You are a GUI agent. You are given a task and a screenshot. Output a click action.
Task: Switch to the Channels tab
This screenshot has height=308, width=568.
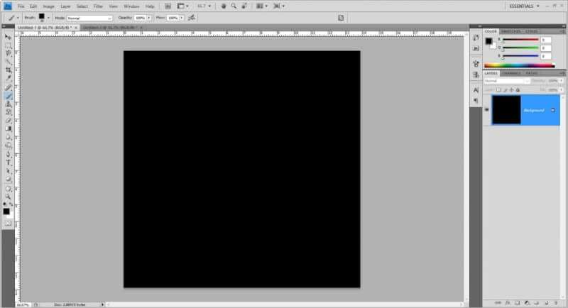pyautogui.click(x=511, y=73)
